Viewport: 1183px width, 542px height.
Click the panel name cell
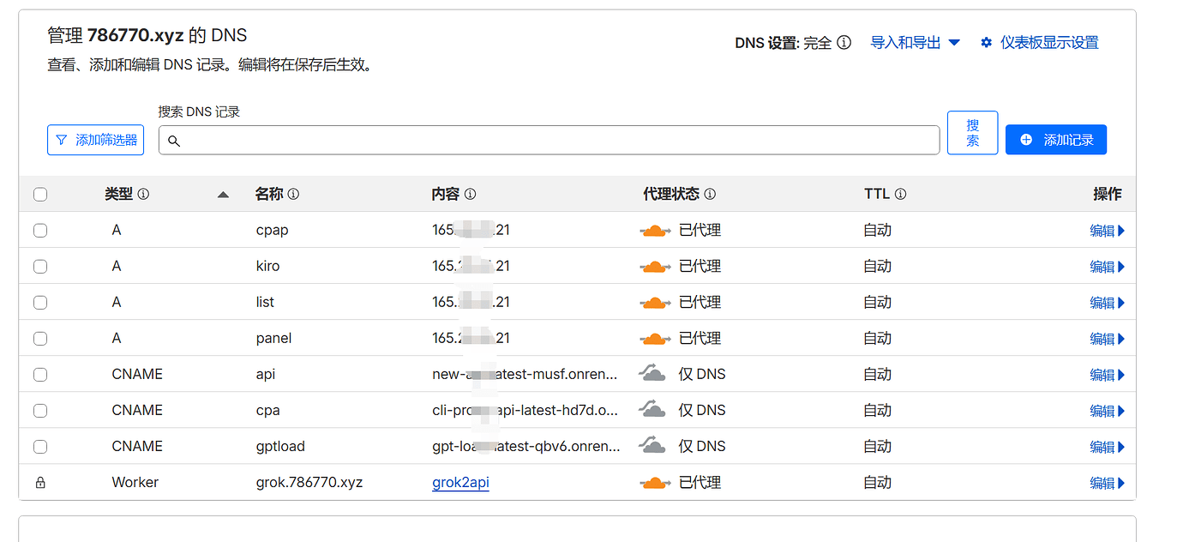tap(273, 339)
